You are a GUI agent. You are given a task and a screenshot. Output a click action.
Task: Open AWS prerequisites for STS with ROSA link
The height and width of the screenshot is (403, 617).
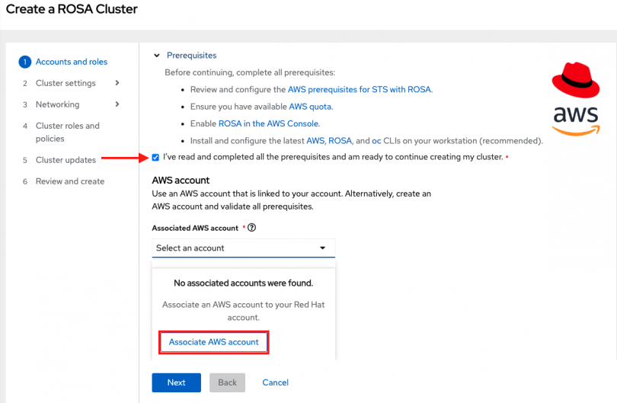(x=360, y=90)
